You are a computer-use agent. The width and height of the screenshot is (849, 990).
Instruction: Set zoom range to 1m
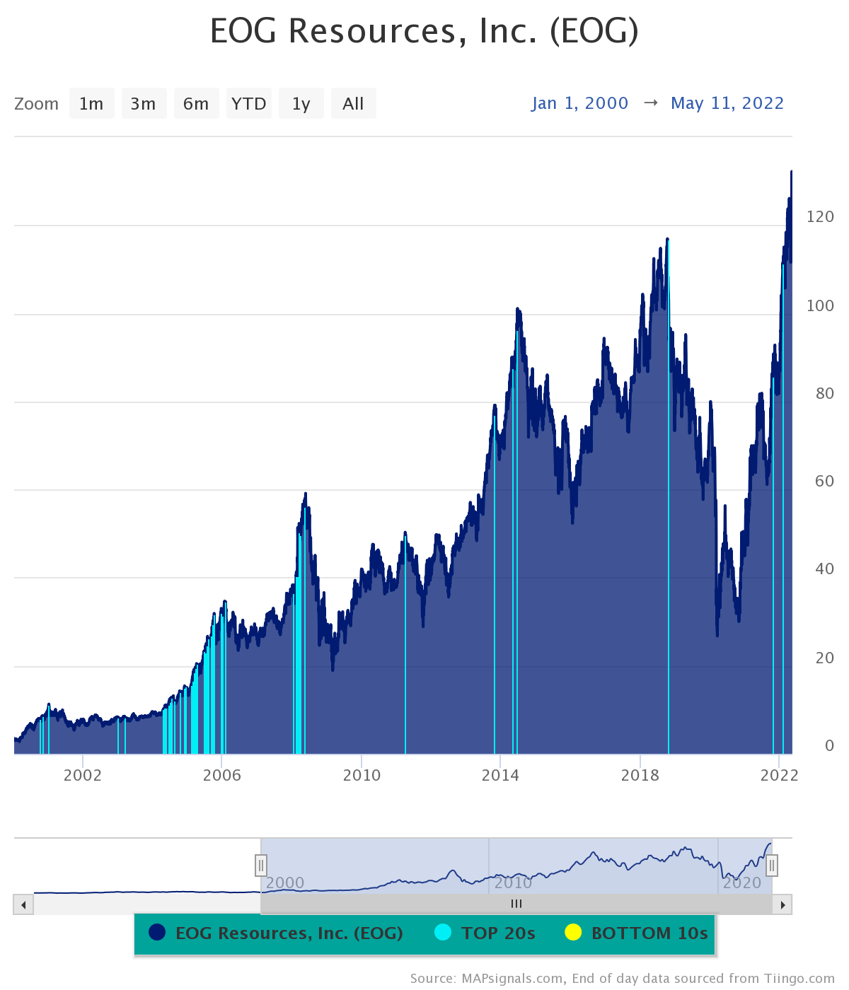[x=91, y=104]
